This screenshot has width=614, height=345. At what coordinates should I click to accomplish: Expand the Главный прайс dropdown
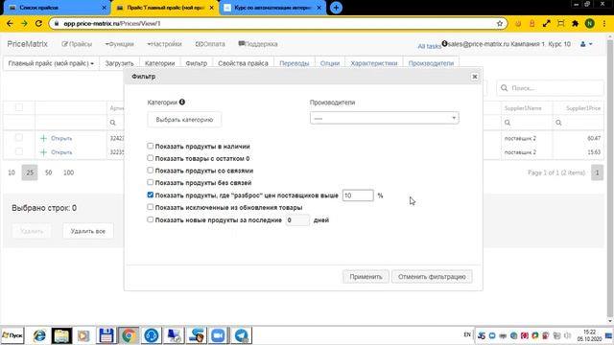tap(51, 63)
